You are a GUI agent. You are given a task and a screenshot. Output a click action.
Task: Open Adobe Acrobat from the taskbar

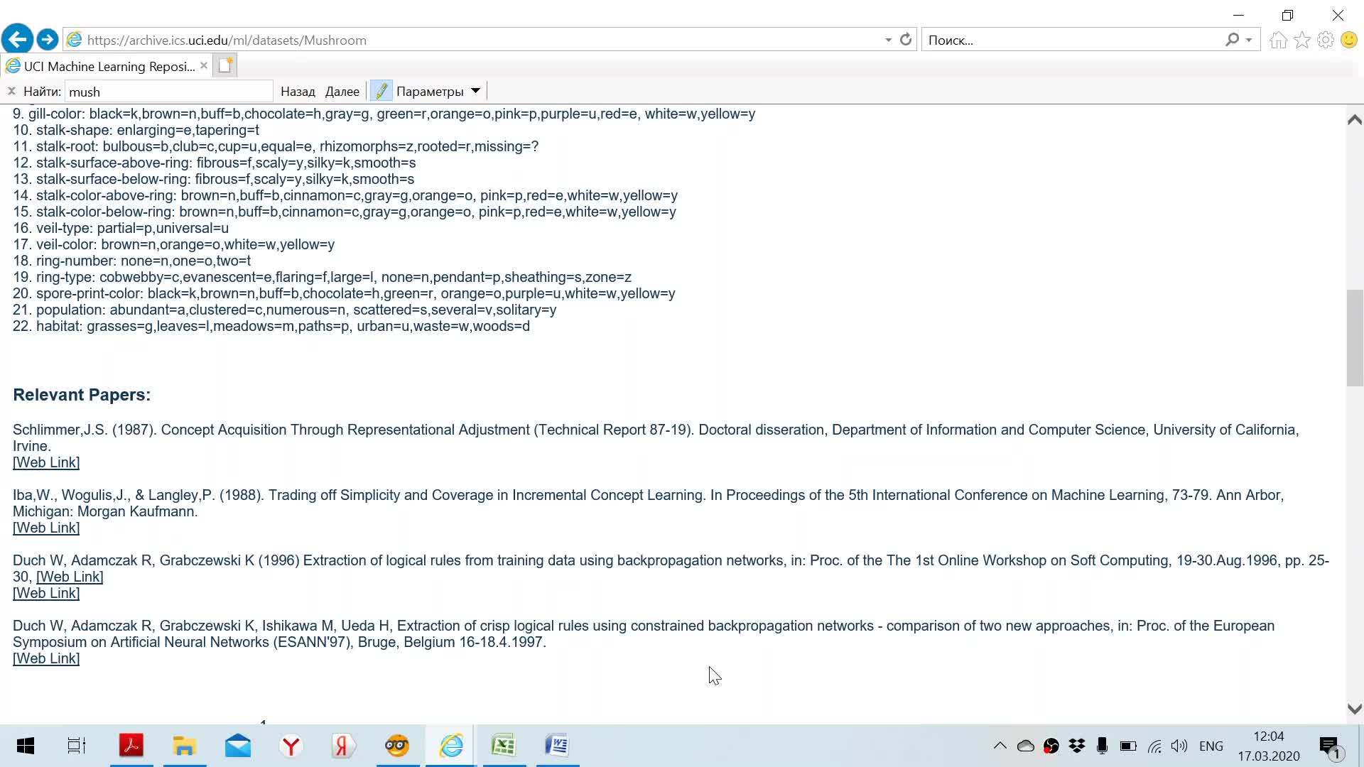[x=131, y=746]
